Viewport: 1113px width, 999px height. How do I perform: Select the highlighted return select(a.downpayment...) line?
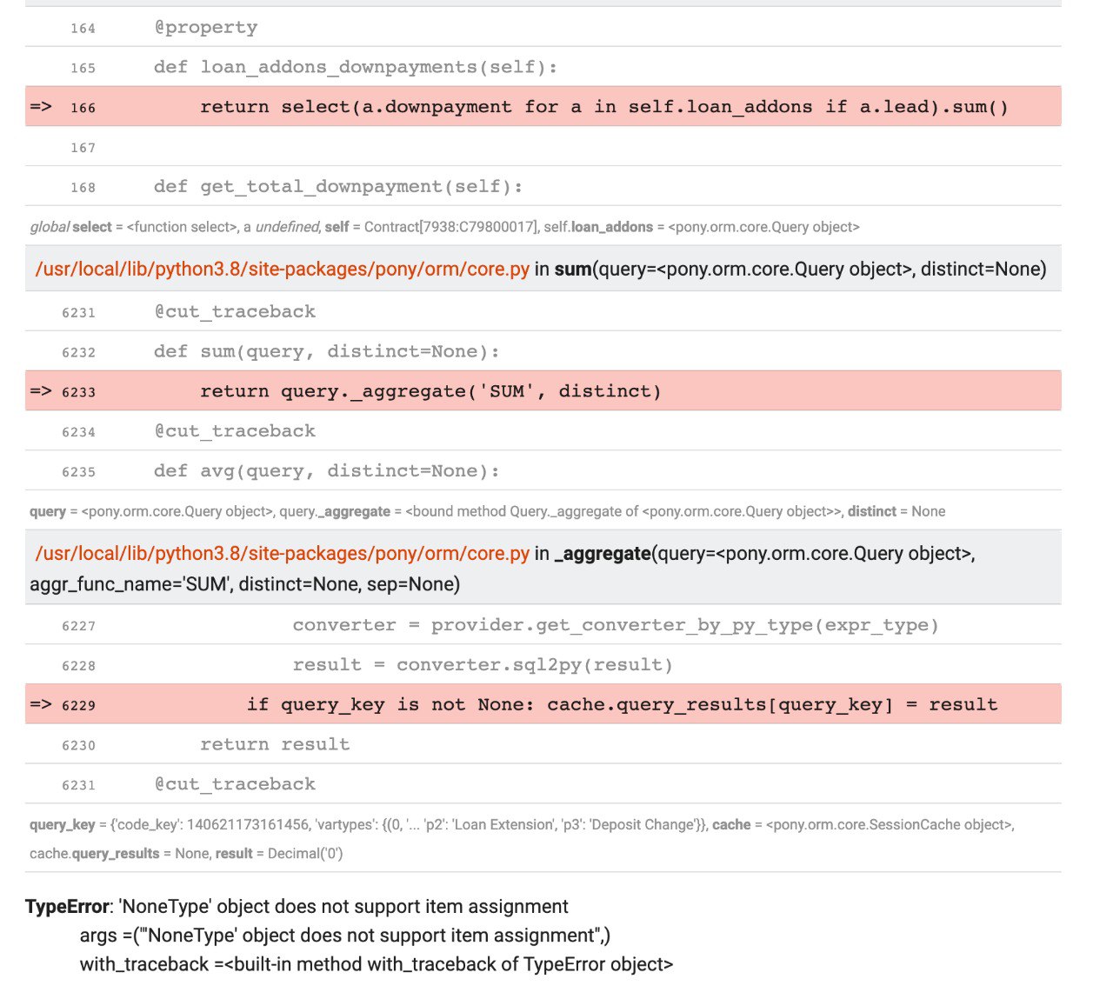(x=603, y=107)
